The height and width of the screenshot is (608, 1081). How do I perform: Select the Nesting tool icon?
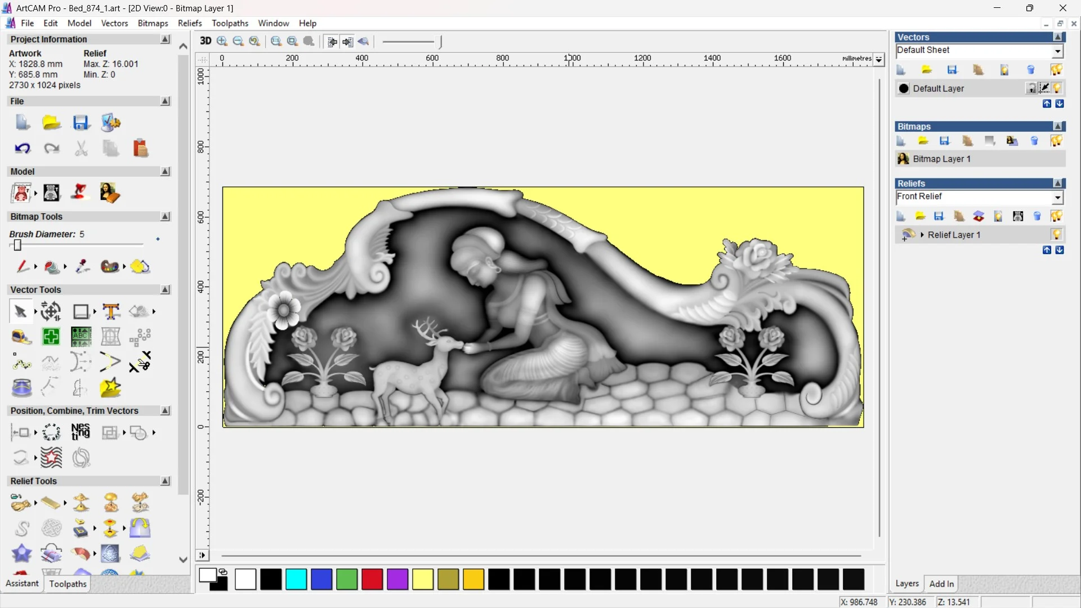[81, 432]
